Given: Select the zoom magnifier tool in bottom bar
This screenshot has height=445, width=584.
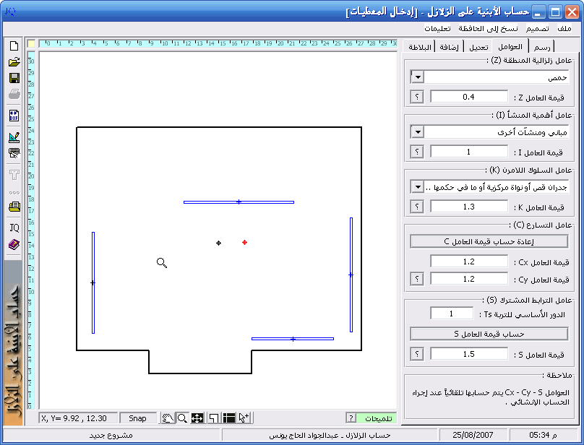Looking at the screenshot, I should (182, 418).
